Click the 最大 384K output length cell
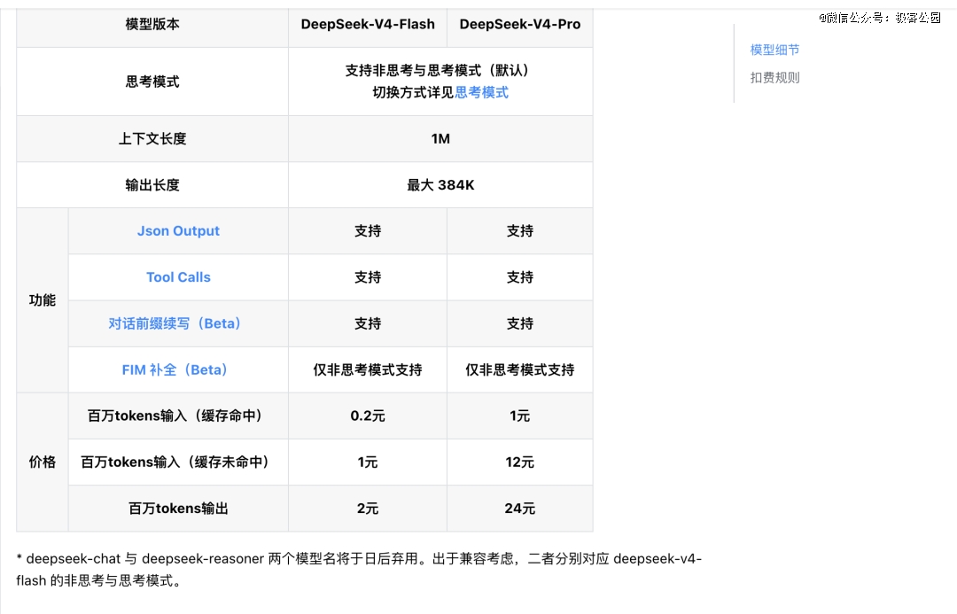957x614 pixels. pos(440,185)
